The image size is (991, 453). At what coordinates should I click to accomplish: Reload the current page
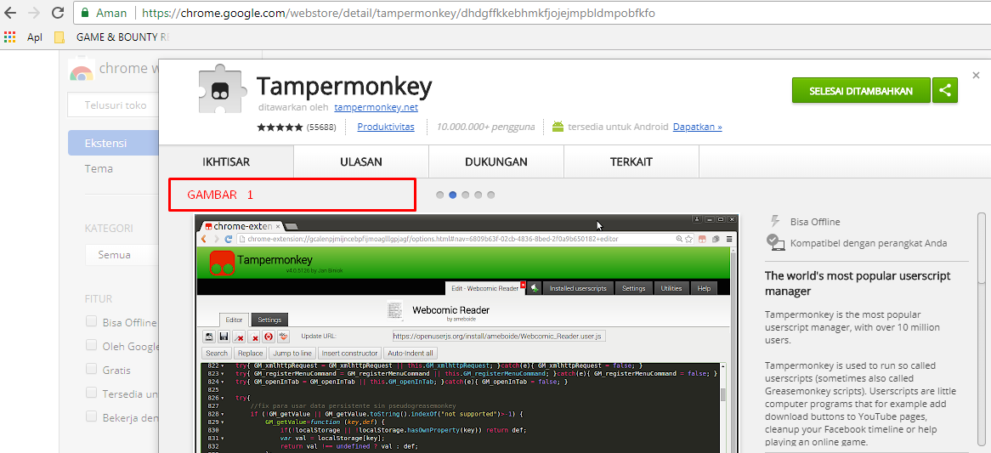pyautogui.click(x=58, y=13)
